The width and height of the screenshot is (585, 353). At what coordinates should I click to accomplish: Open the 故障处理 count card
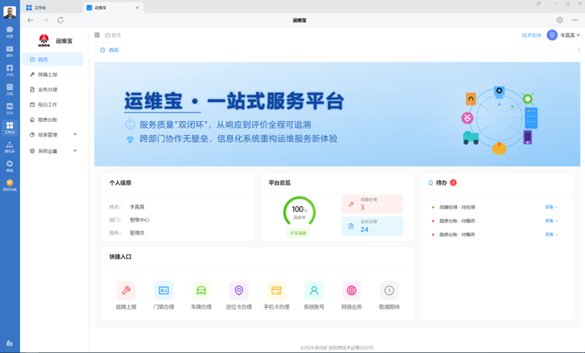coord(372,204)
